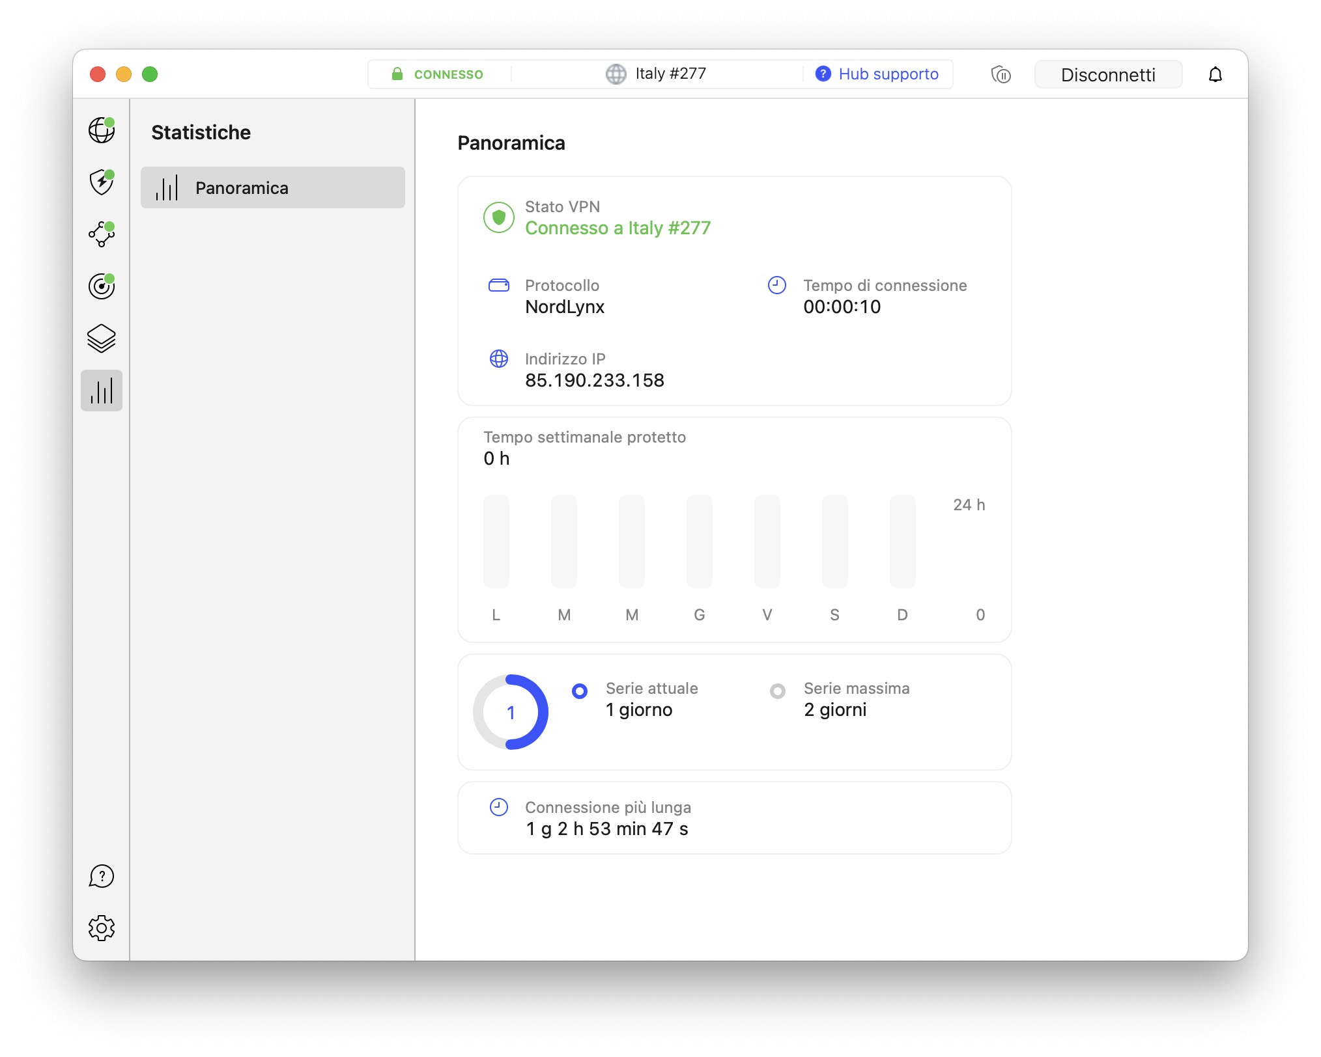The width and height of the screenshot is (1321, 1057).
Task: Open settings gear in sidebar
Action: [x=102, y=928]
